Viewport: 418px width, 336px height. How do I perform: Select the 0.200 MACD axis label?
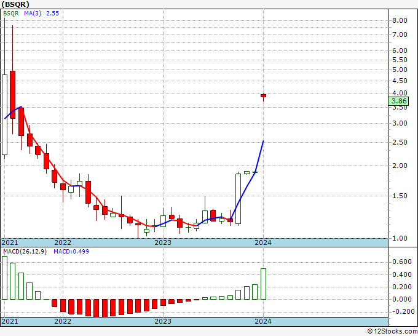point(402,287)
